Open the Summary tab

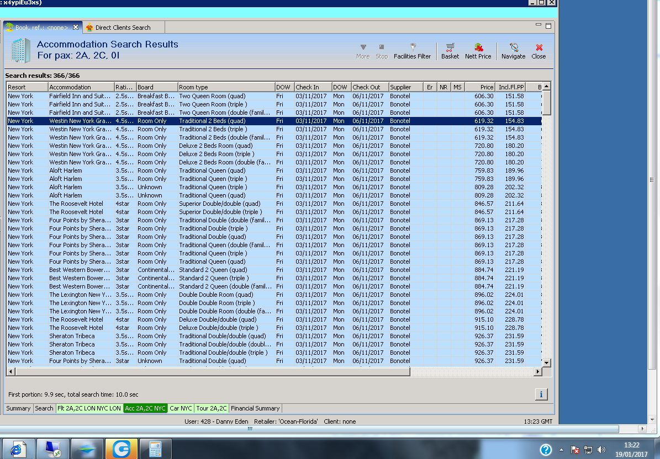(19, 408)
